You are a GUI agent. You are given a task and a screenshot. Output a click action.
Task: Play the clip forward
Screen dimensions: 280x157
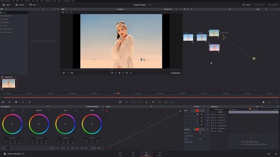pos(123,73)
